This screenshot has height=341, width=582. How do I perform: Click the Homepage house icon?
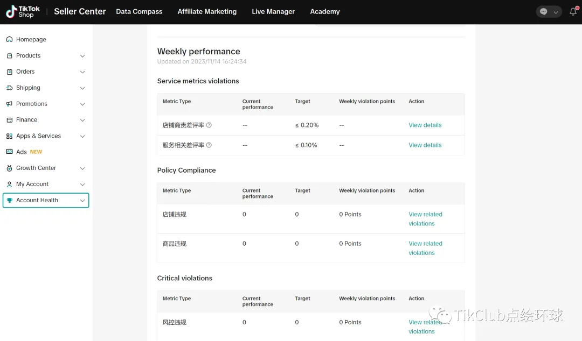pyautogui.click(x=9, y=39)
